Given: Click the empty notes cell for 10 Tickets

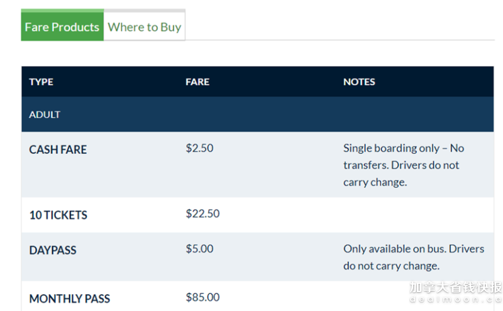Looking at the screenshot, I should [418, 215].
